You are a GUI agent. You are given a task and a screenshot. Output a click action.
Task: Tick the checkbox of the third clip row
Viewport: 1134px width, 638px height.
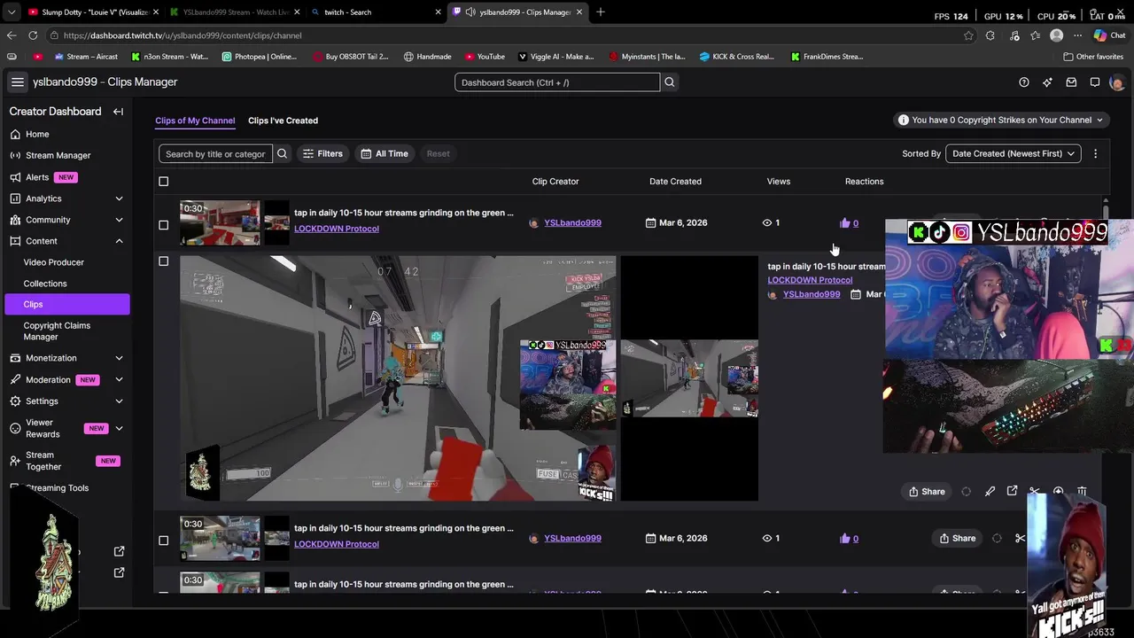tap(163, 541)
